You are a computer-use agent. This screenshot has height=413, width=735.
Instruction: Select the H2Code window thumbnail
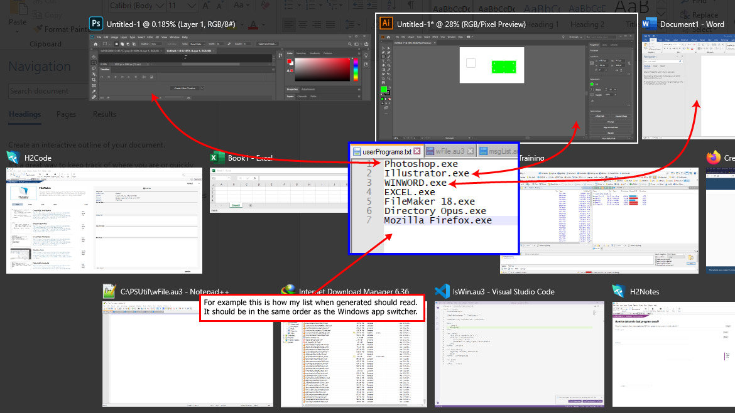coord(104,220)
